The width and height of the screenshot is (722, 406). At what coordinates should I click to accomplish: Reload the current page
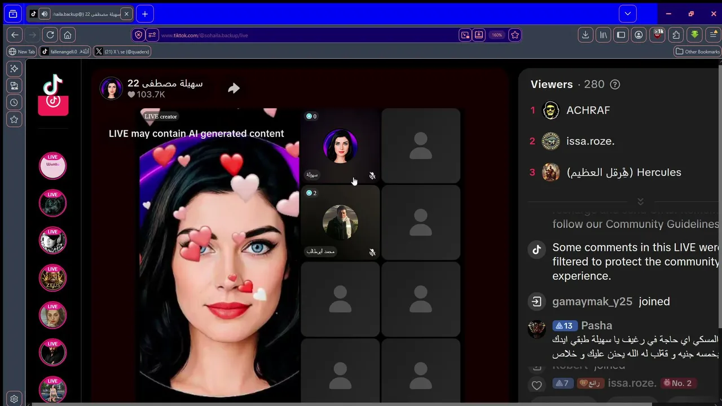click(x=50, y=35)
